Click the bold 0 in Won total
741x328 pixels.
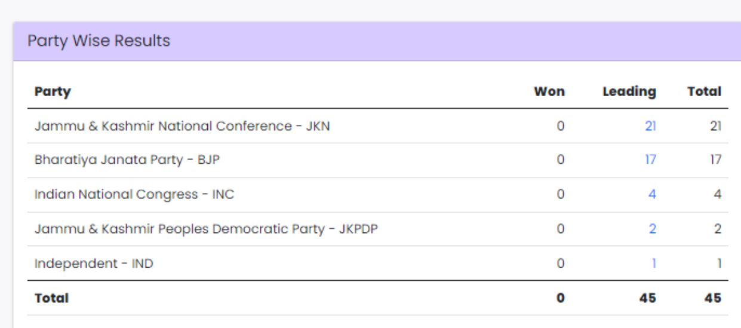pos(561,298)
